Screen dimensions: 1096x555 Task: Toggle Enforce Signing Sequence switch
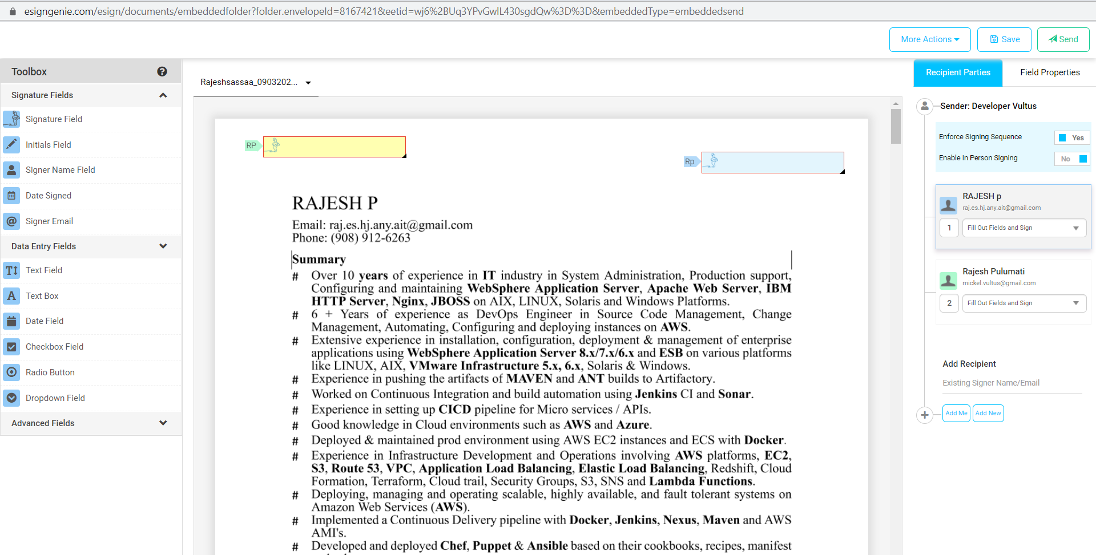pyautogui.click(x=1072, y=137)
